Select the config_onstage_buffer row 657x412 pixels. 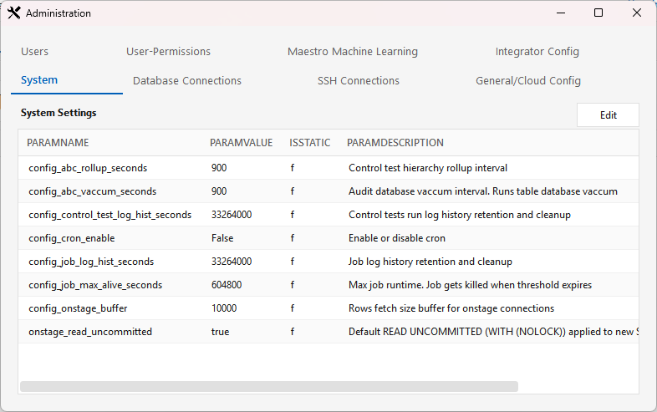tap(328, 308)
